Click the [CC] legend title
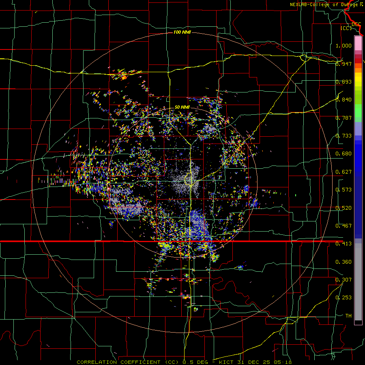This screenshot has width=365, height=365. coord(346,28)
